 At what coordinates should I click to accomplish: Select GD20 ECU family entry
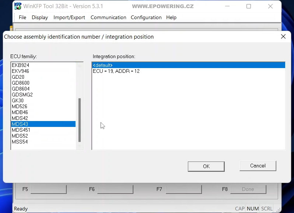[x=43, y=77]
